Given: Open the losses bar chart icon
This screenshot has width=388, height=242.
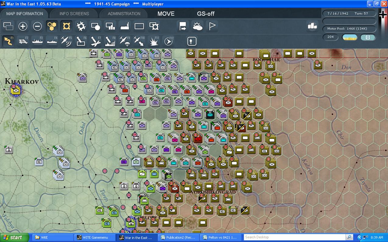Looking at the screenshot, I should point(312,26).
